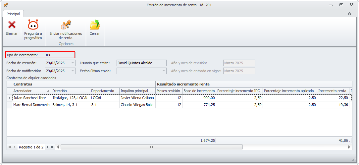Viewport: 359px width, 165px height.
Task: Click the Eliminar red X icon
Action: (x=12, y=25)
